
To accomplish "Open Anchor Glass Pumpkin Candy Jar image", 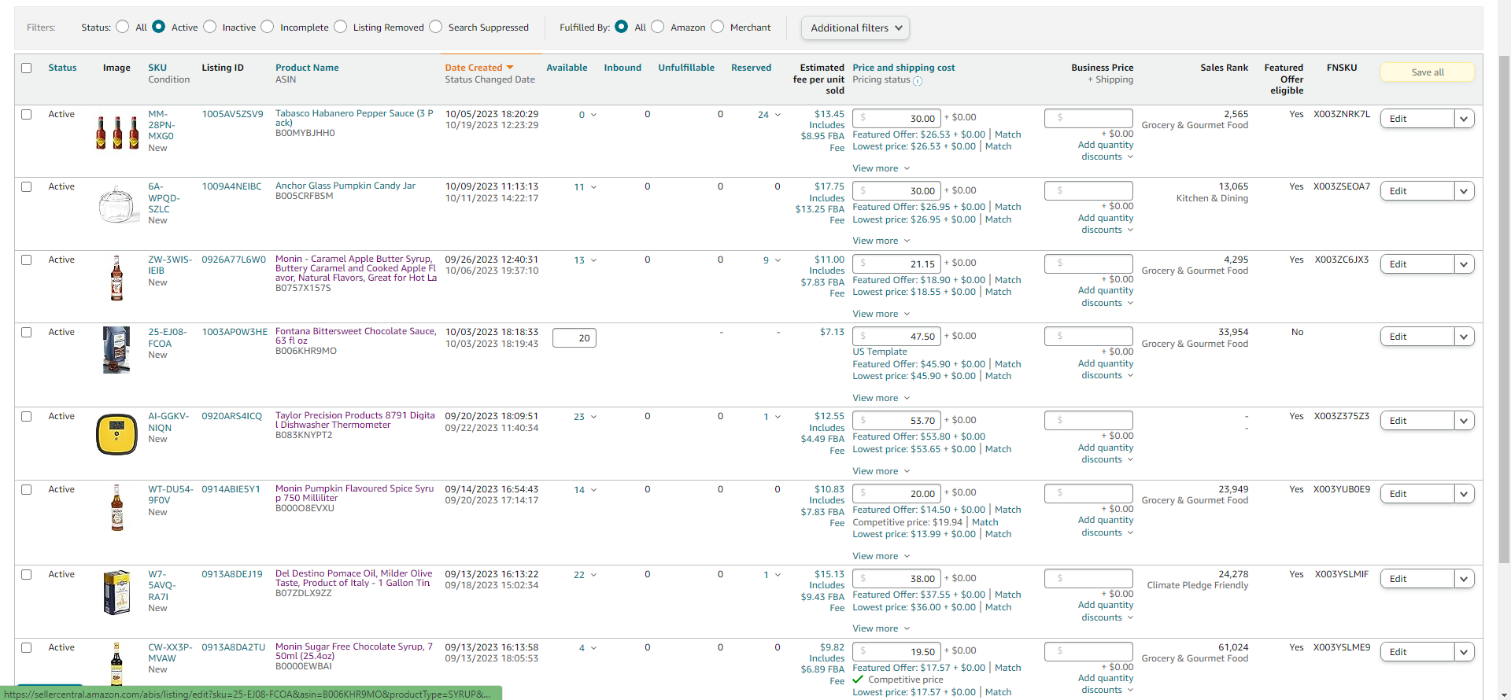I will 117,204.
